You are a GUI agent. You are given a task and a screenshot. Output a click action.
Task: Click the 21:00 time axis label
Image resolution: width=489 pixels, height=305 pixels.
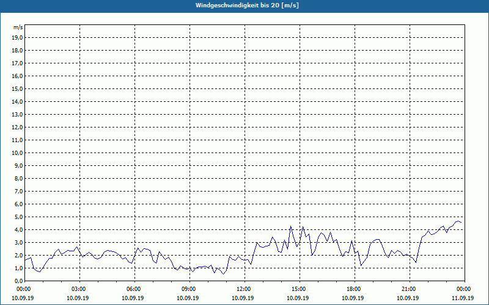pos(410,289)
